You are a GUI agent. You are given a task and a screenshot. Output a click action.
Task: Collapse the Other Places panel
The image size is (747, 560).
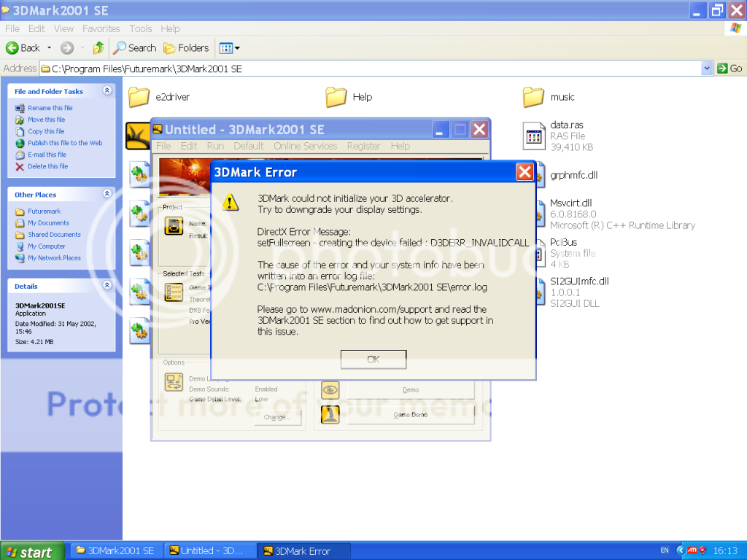pos(107,194)
